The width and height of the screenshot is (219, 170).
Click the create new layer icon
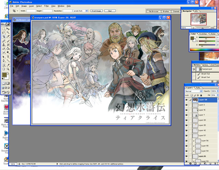click(x=210, y=163)
